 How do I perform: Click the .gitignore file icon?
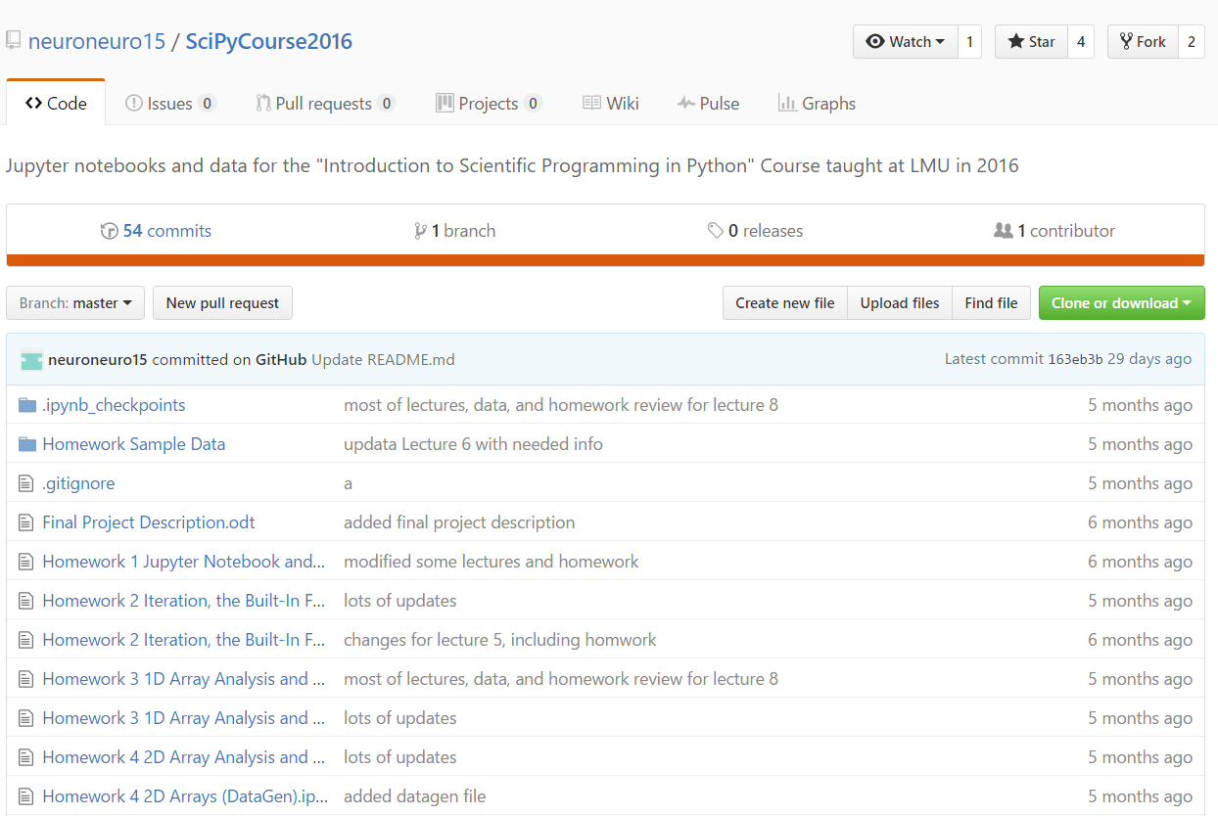tap(26, 483)
